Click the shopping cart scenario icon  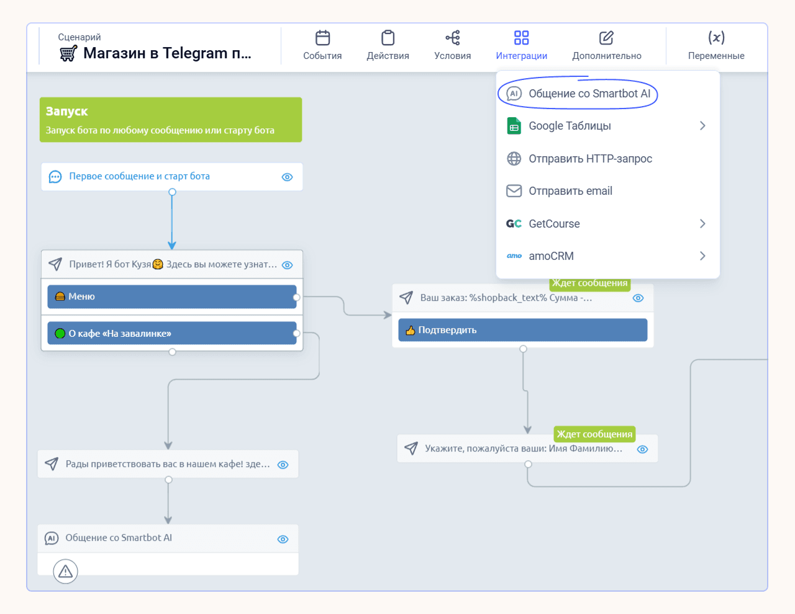(68, 54)
